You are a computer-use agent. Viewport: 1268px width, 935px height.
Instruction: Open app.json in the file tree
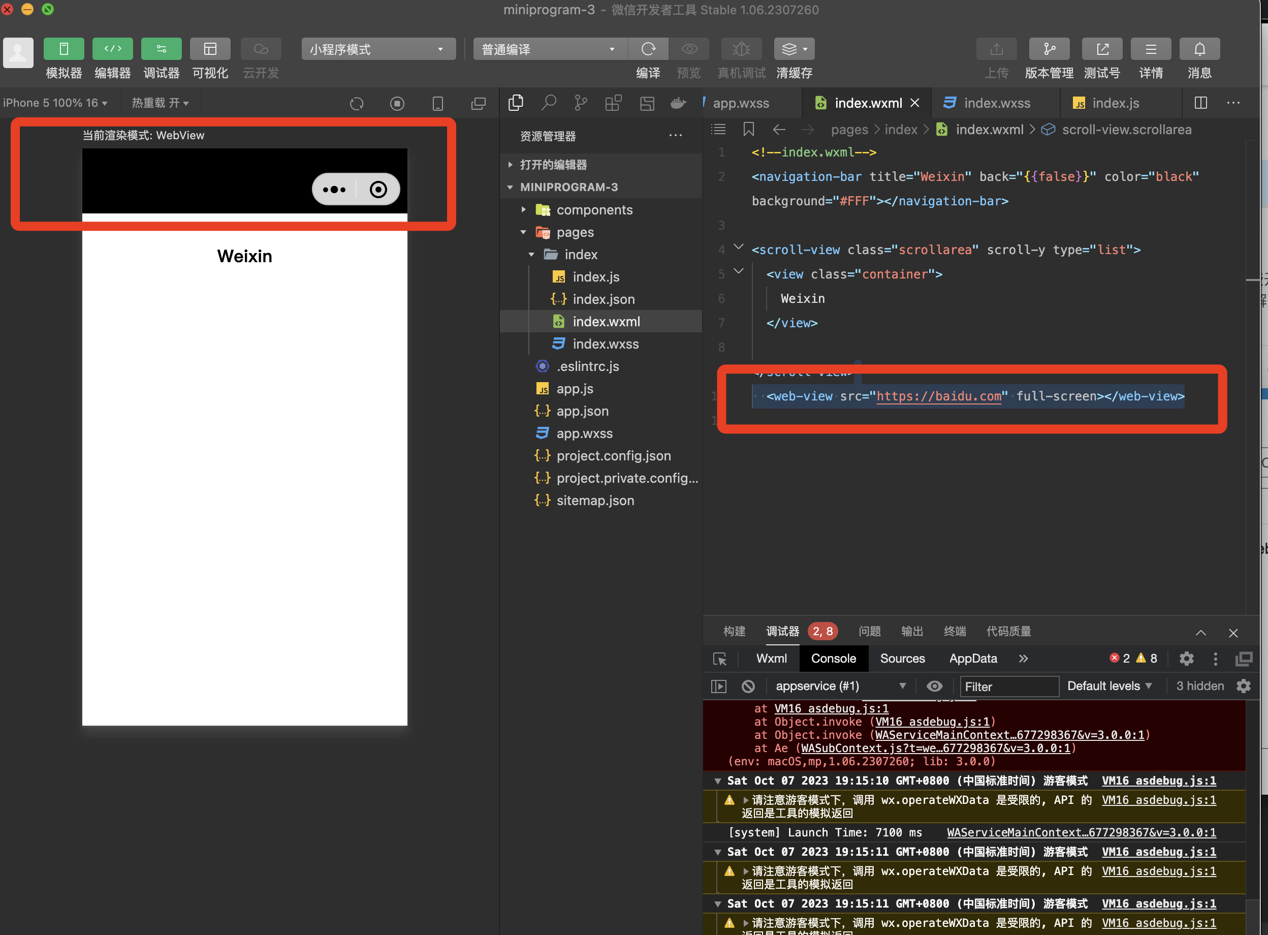tap(582, 411)
